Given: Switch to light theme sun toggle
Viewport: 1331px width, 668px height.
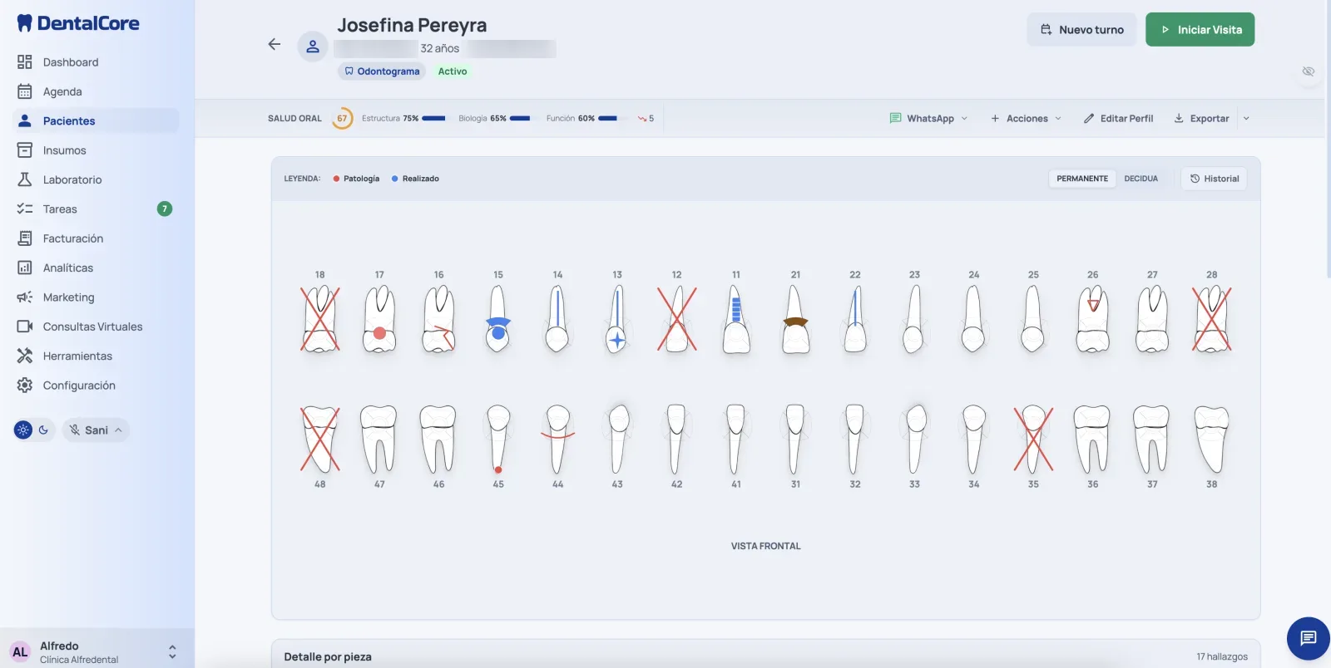Looking at the screenshot, I should [23, 430].
